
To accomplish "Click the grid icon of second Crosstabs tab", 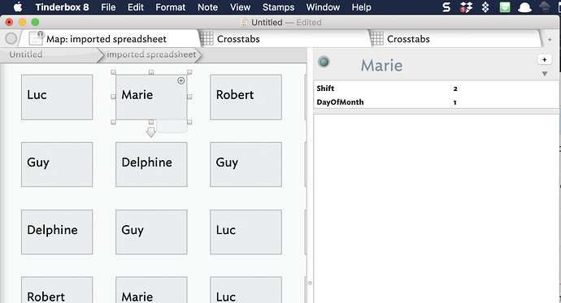I will point(376,38).
